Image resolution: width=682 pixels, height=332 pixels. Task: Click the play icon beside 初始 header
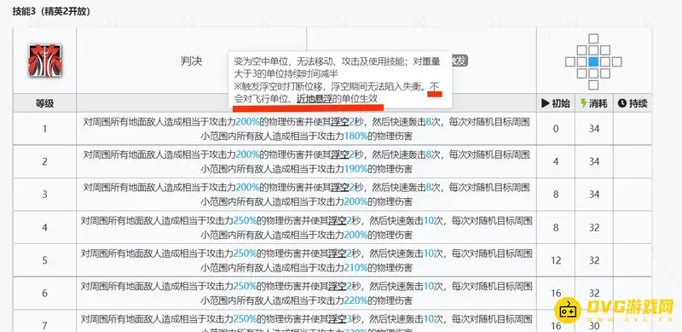click(545, 103)
